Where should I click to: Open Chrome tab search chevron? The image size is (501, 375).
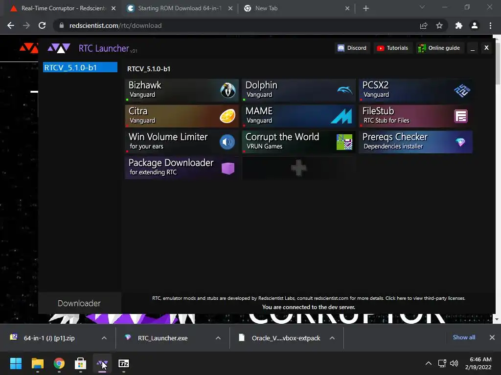point(422,7)
